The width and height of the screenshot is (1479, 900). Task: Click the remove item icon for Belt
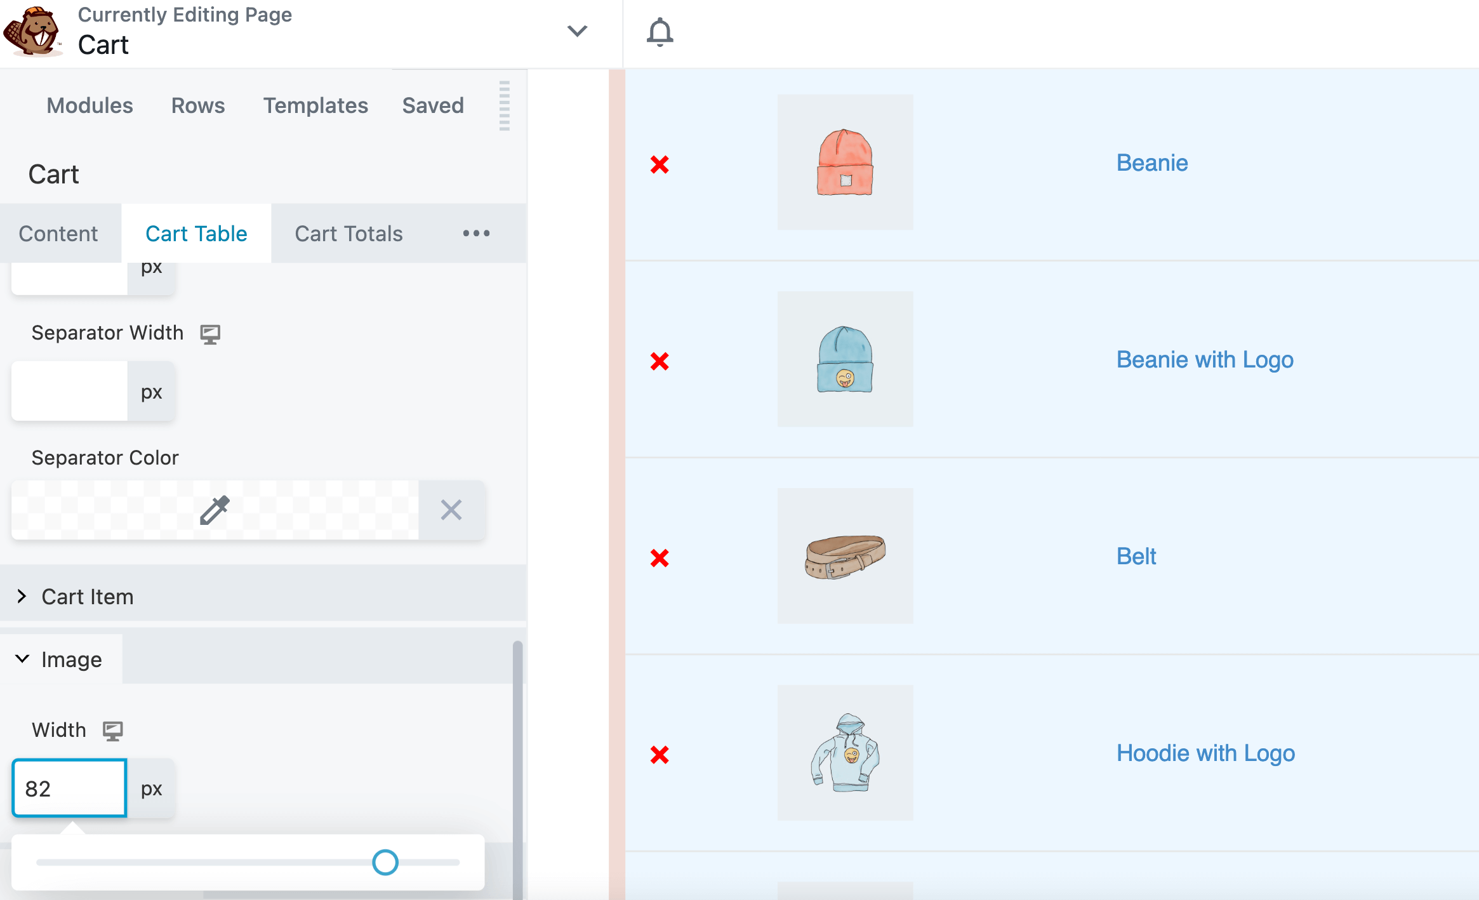pyautogui.click(x=660, y=555)
